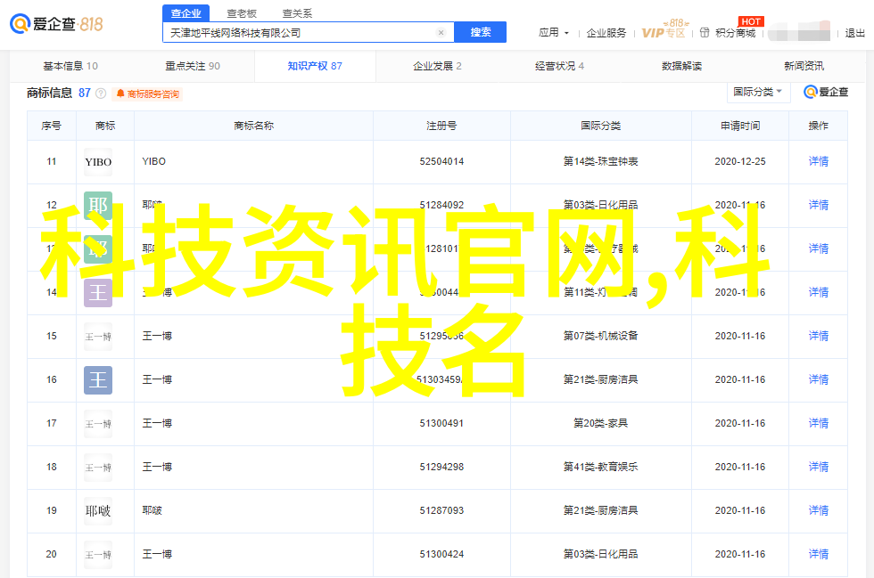Open 详情 for the YIBO trademark row
Screen dimensions: 874x578
[819, 161]
